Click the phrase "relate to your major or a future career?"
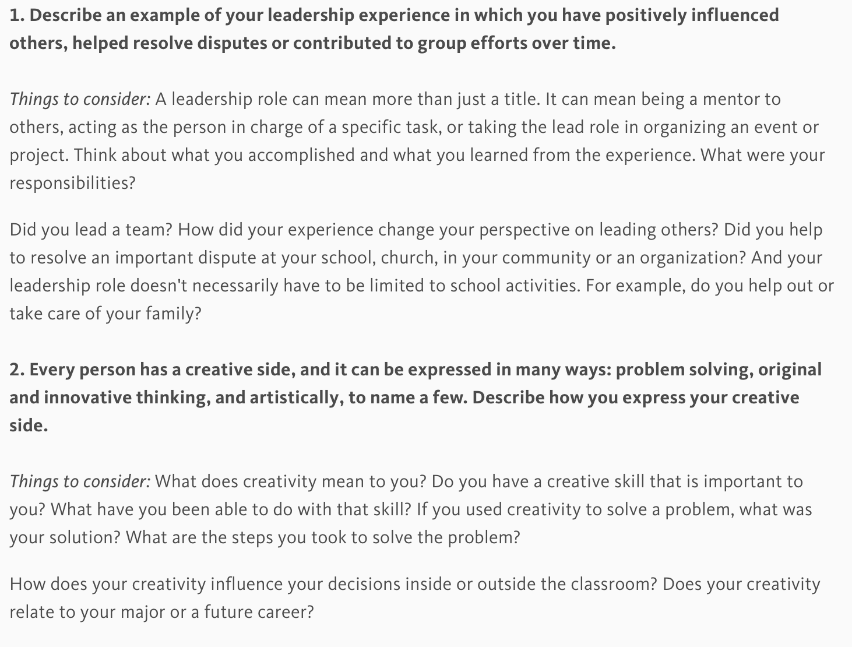852x647 pixels. (161, 612)
